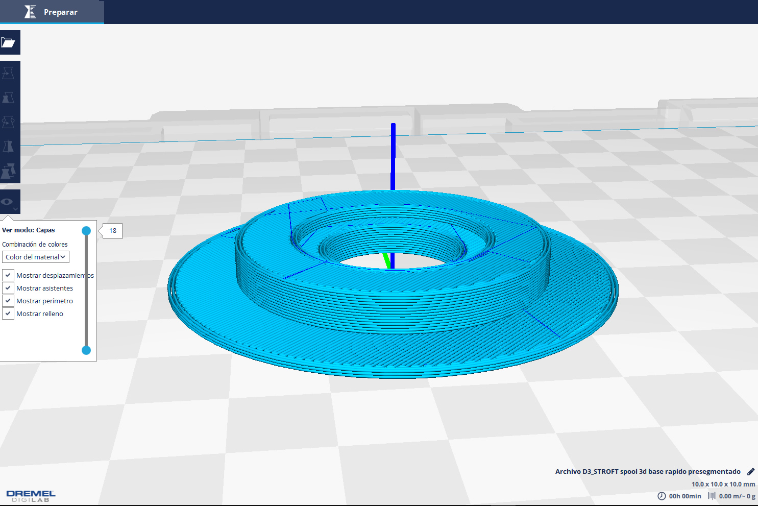
Task: Switch to the Preparar tab
Action: [52, 12]
